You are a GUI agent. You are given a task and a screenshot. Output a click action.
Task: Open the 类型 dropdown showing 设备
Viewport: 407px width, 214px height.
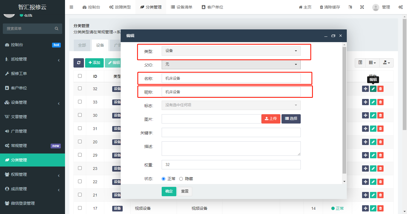pos(231,51)
